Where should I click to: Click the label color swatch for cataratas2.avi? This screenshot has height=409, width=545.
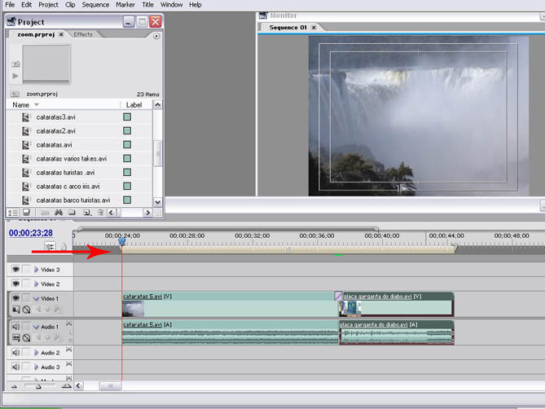(x=127, y=130)
